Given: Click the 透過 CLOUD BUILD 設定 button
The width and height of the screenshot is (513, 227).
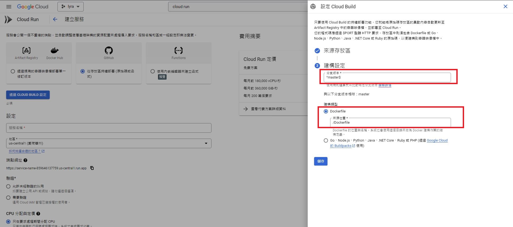Looking at the screenshot, I should click(x=28, y=95).
